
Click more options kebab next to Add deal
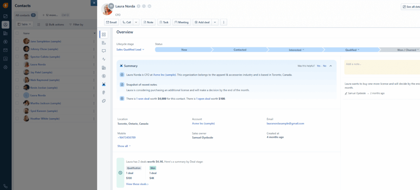click(224, 22)
